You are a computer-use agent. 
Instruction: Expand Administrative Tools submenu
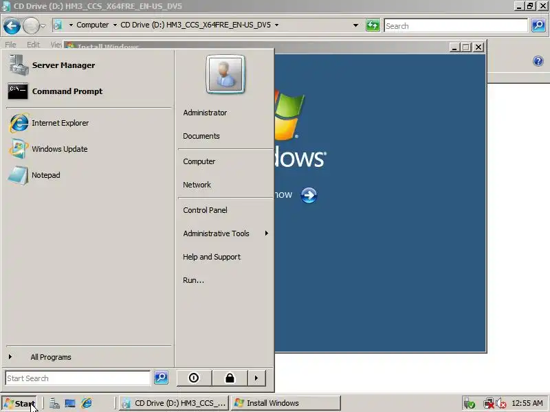(225, 233)
